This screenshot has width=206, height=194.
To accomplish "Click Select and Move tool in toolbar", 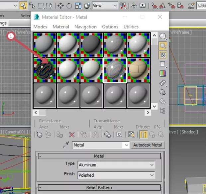I will coord(60,6).
